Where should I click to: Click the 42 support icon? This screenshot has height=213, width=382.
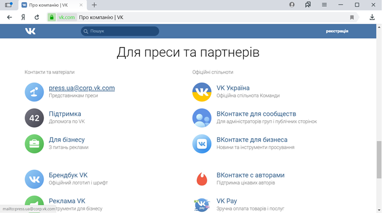[x=34, y=118]
